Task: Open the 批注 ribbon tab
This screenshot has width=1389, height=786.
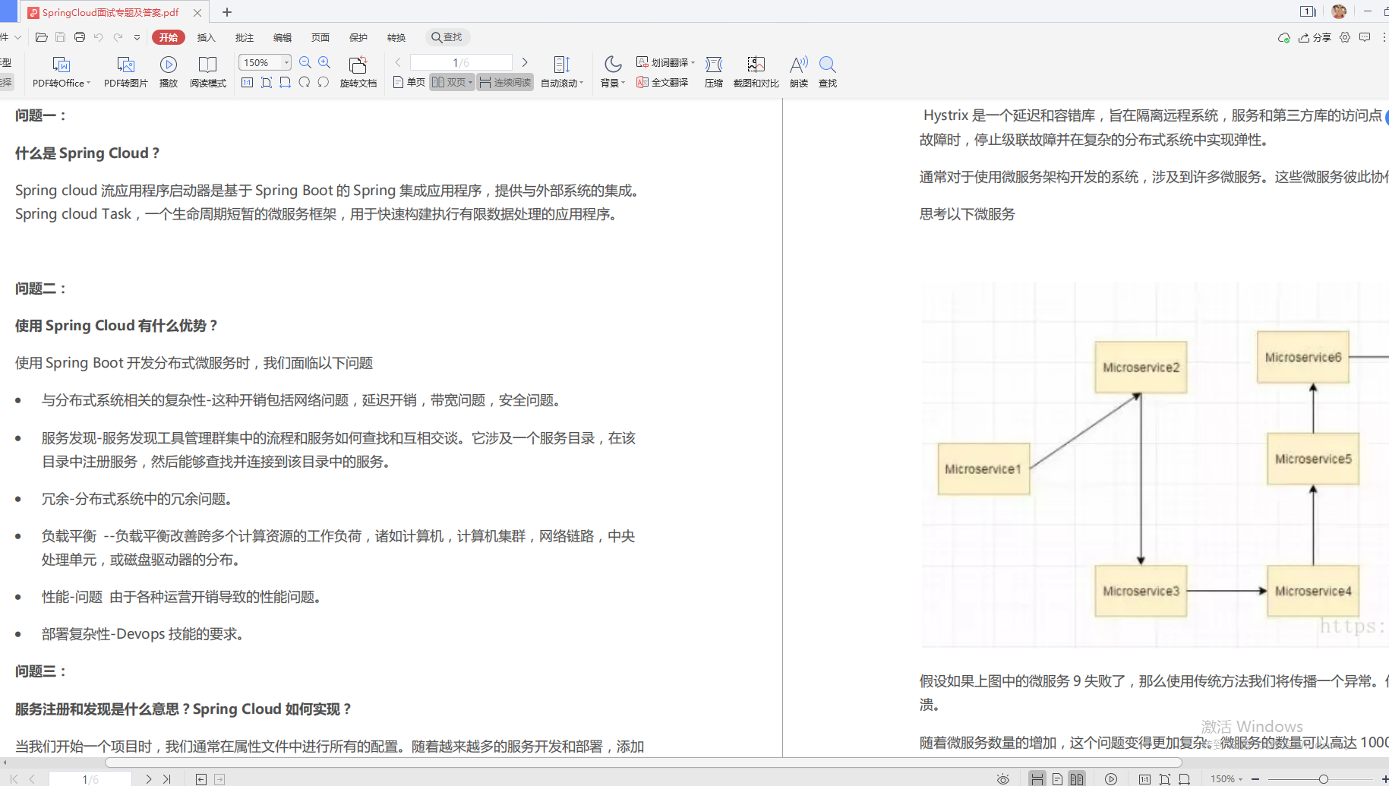Action: tap(245, 37)
